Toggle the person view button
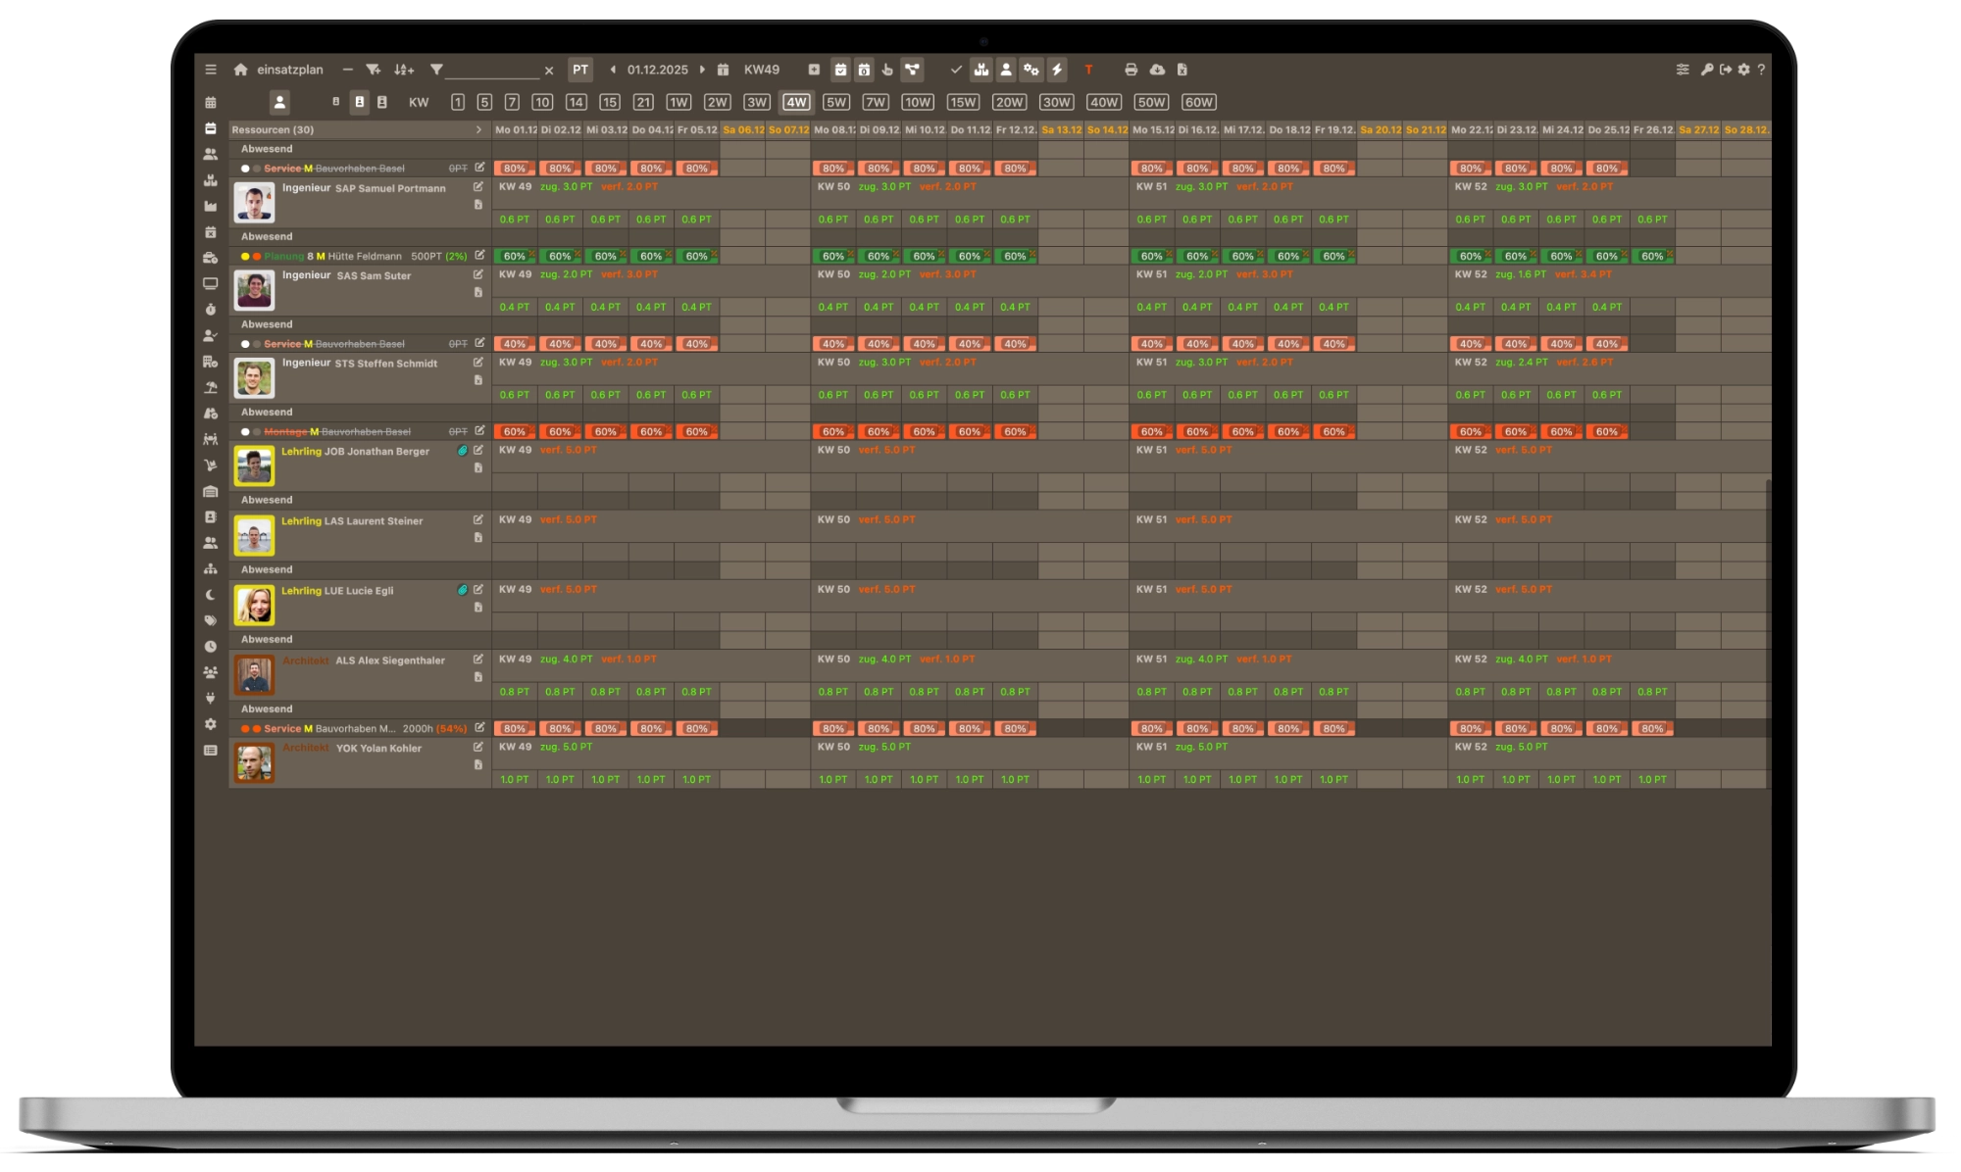Image resolution: width=1961 pixels, height=1172 pixels. point(279,102)
